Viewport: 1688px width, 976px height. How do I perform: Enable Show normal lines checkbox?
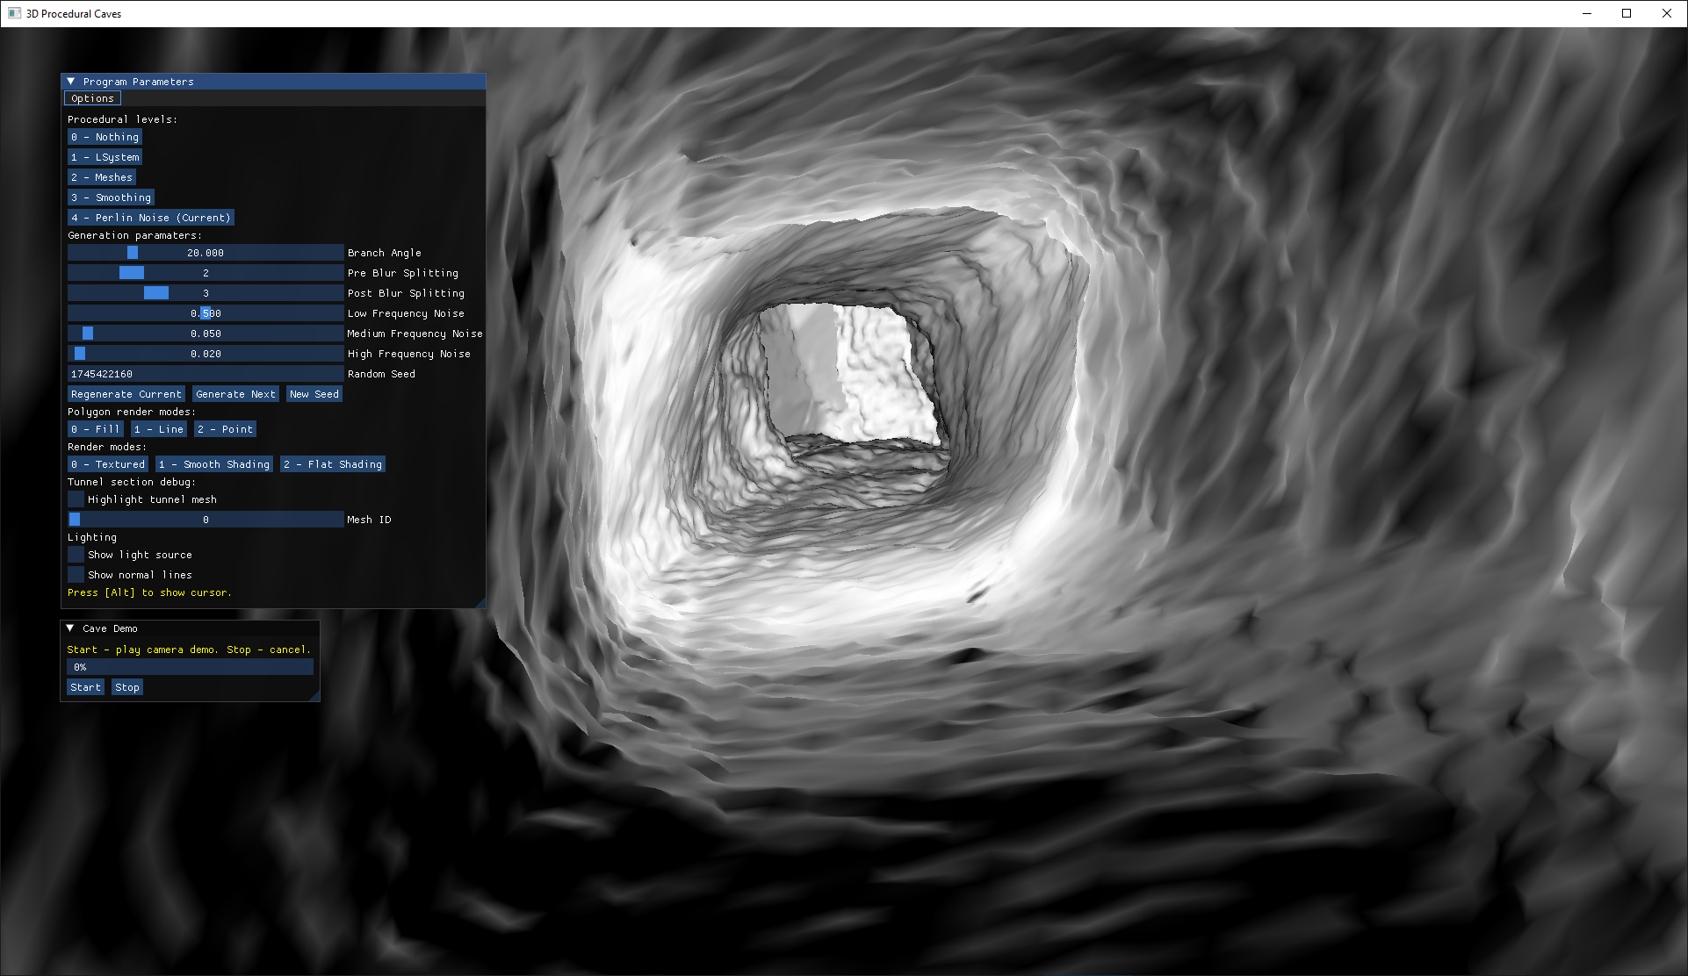[x=76, y=575]
